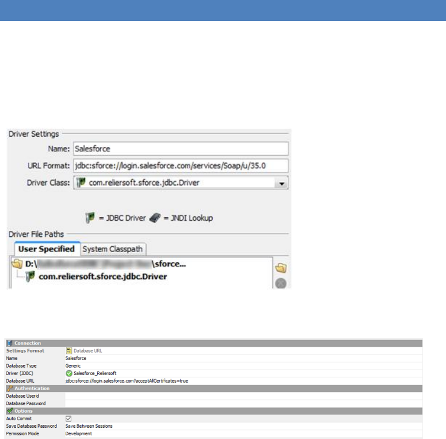
Task: Click the Connection section header
Action: [x=214, y=343]
